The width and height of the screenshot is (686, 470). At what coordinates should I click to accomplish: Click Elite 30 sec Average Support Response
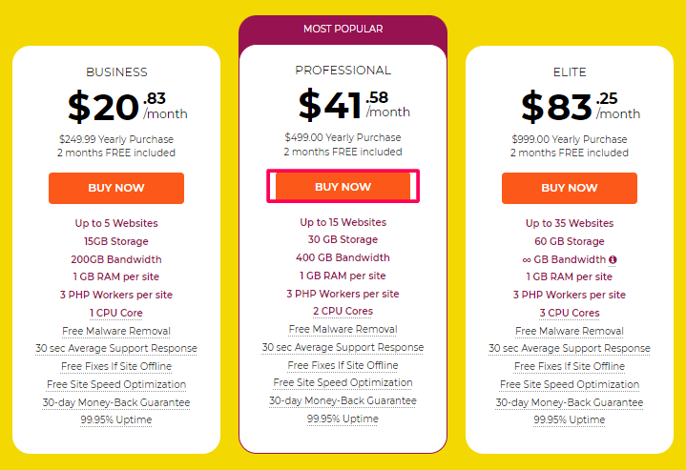point(570,348)
